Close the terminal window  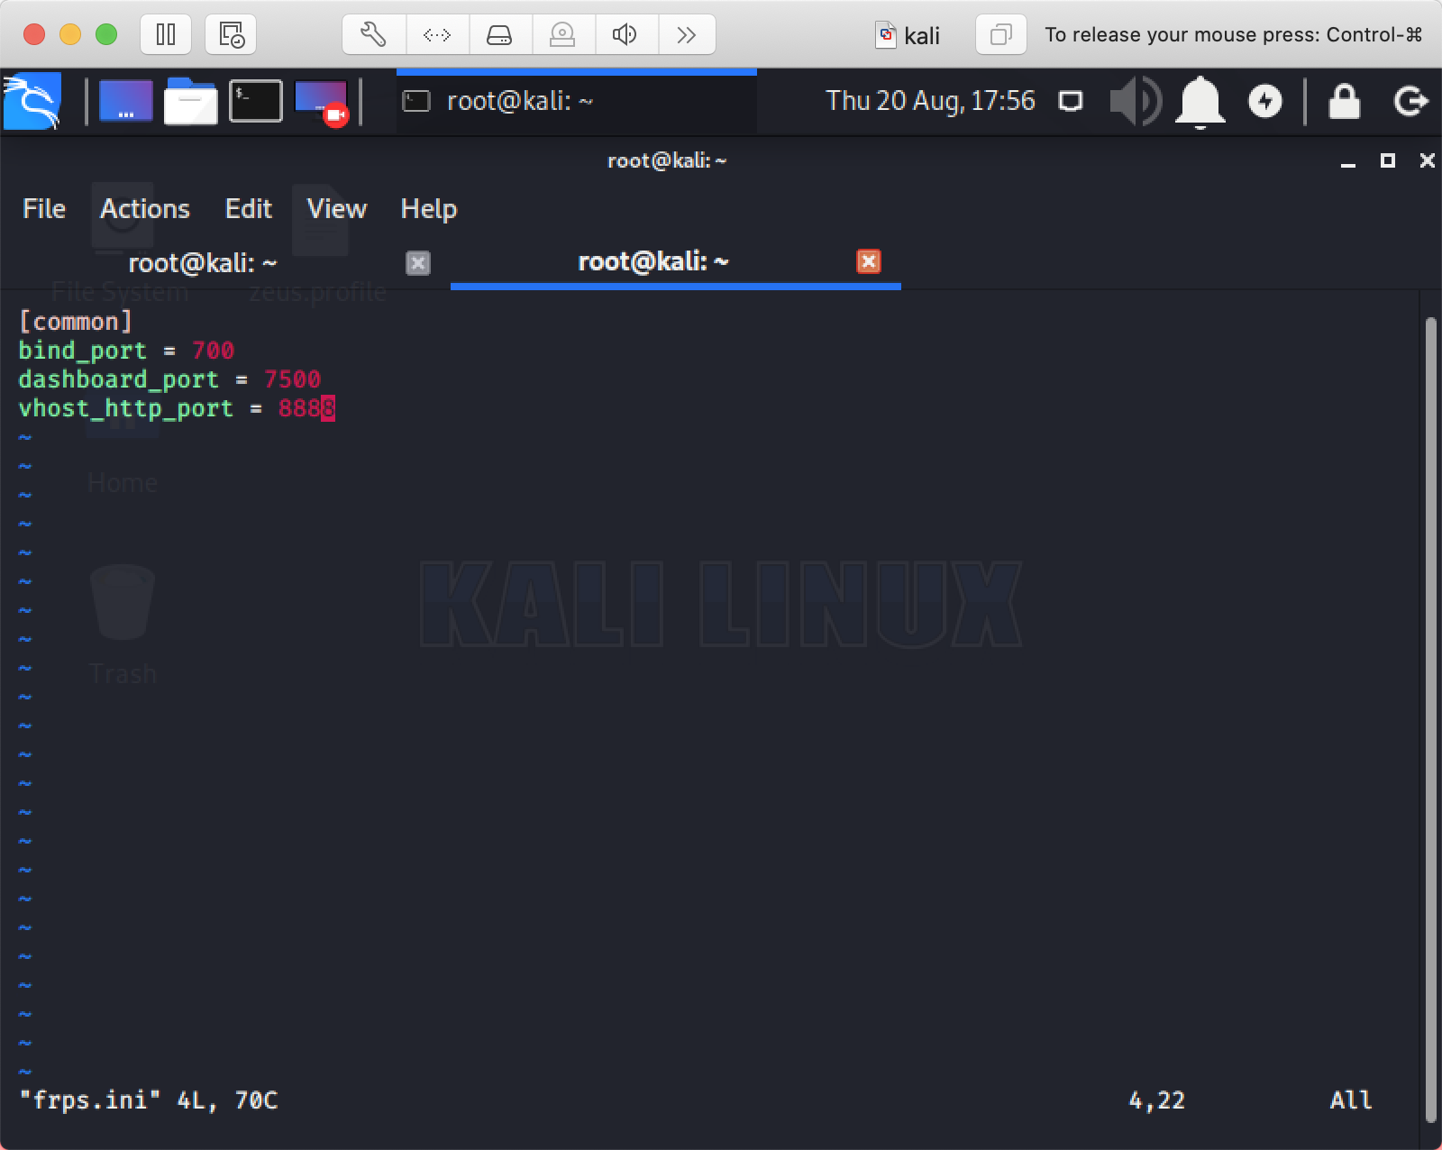(1428, 160)
